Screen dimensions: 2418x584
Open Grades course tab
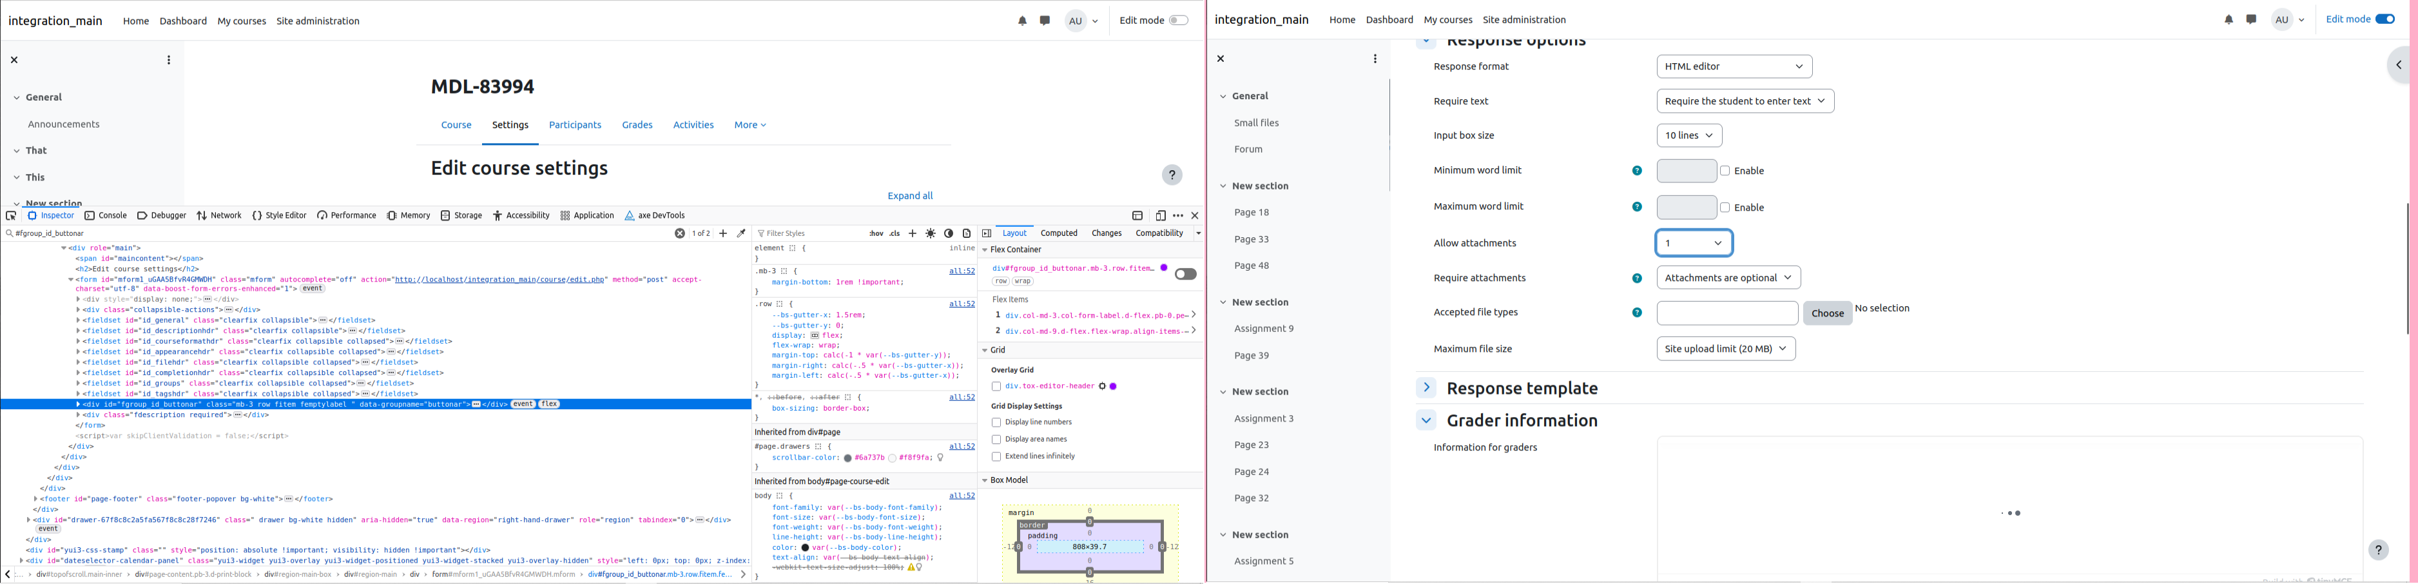[637, 125]
